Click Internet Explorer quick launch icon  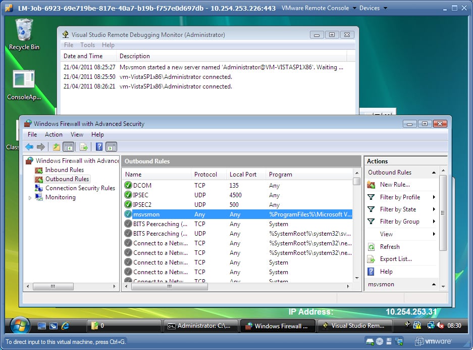click(65, 326)
